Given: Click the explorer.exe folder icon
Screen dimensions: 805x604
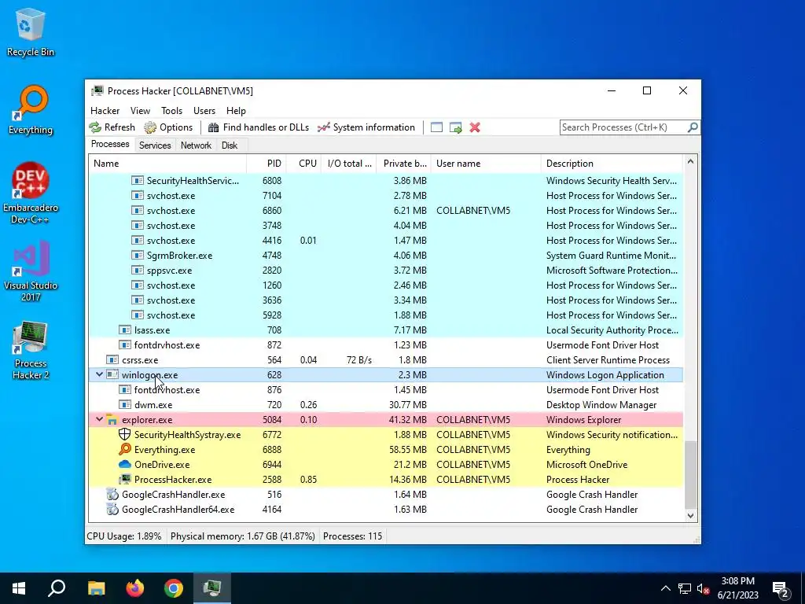Looking at the screenshot, I should click(112, 420).
